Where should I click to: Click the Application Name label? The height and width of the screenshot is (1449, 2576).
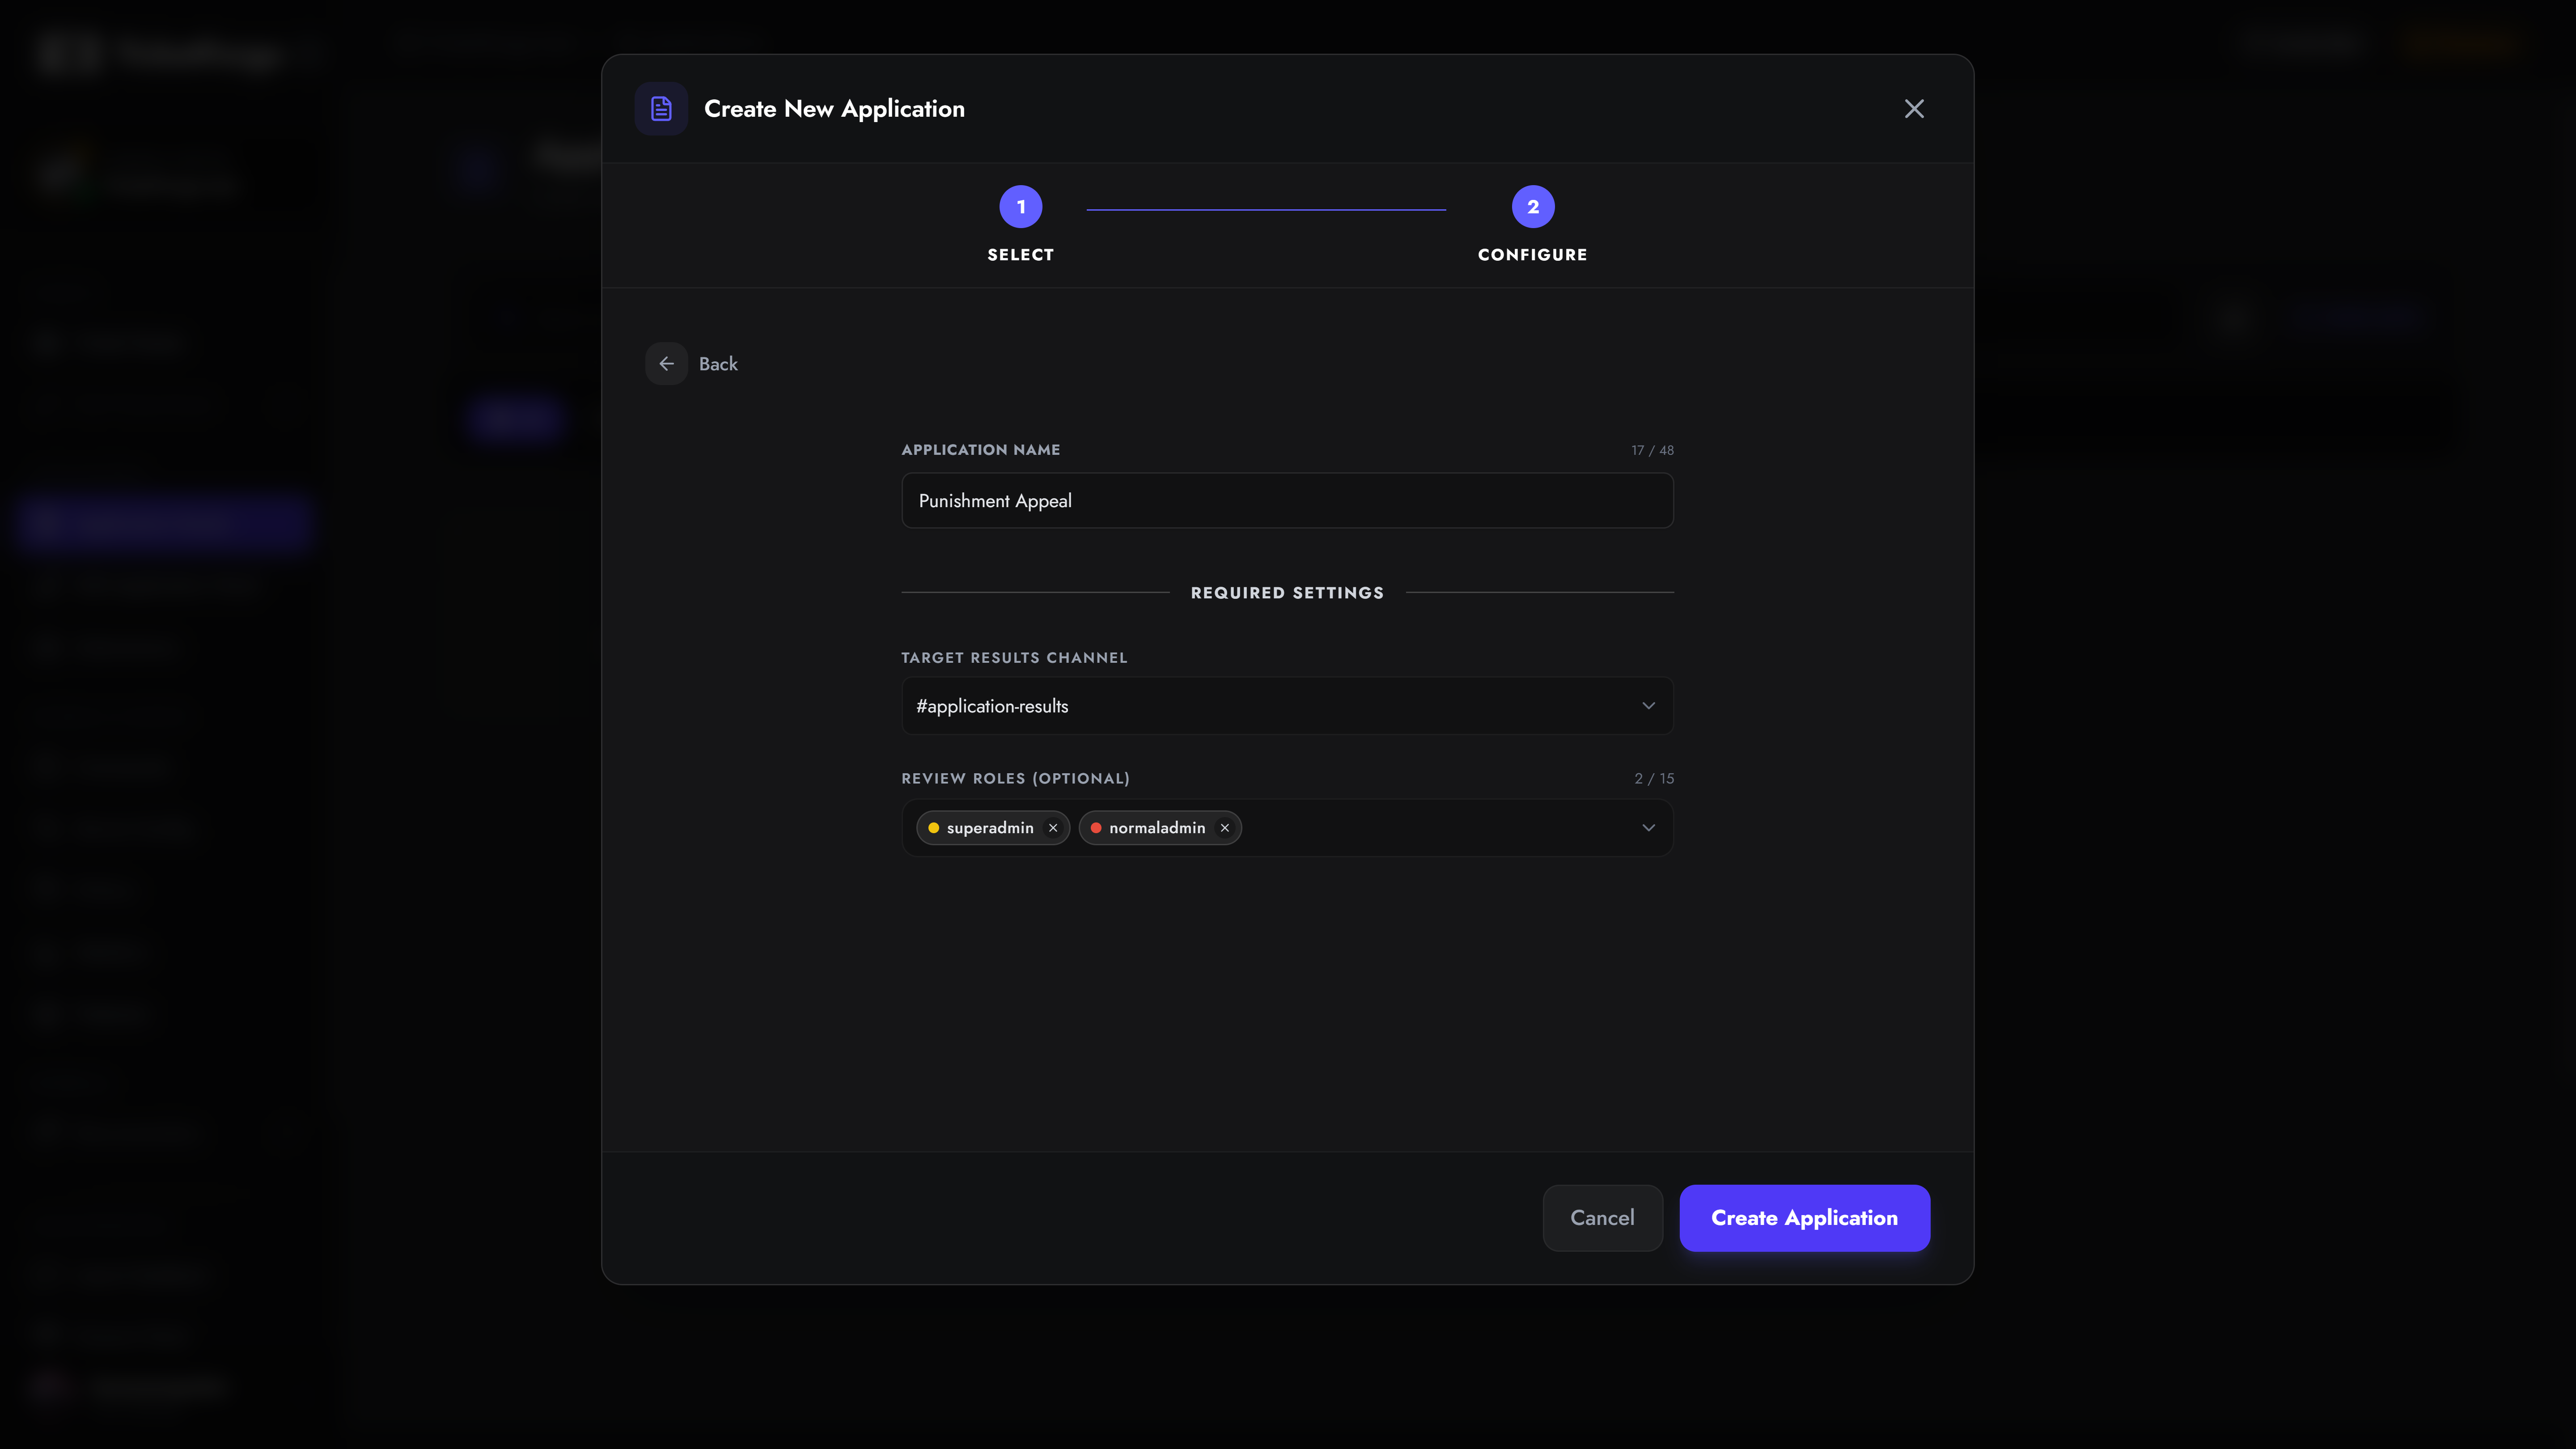[x=981, y=450]
